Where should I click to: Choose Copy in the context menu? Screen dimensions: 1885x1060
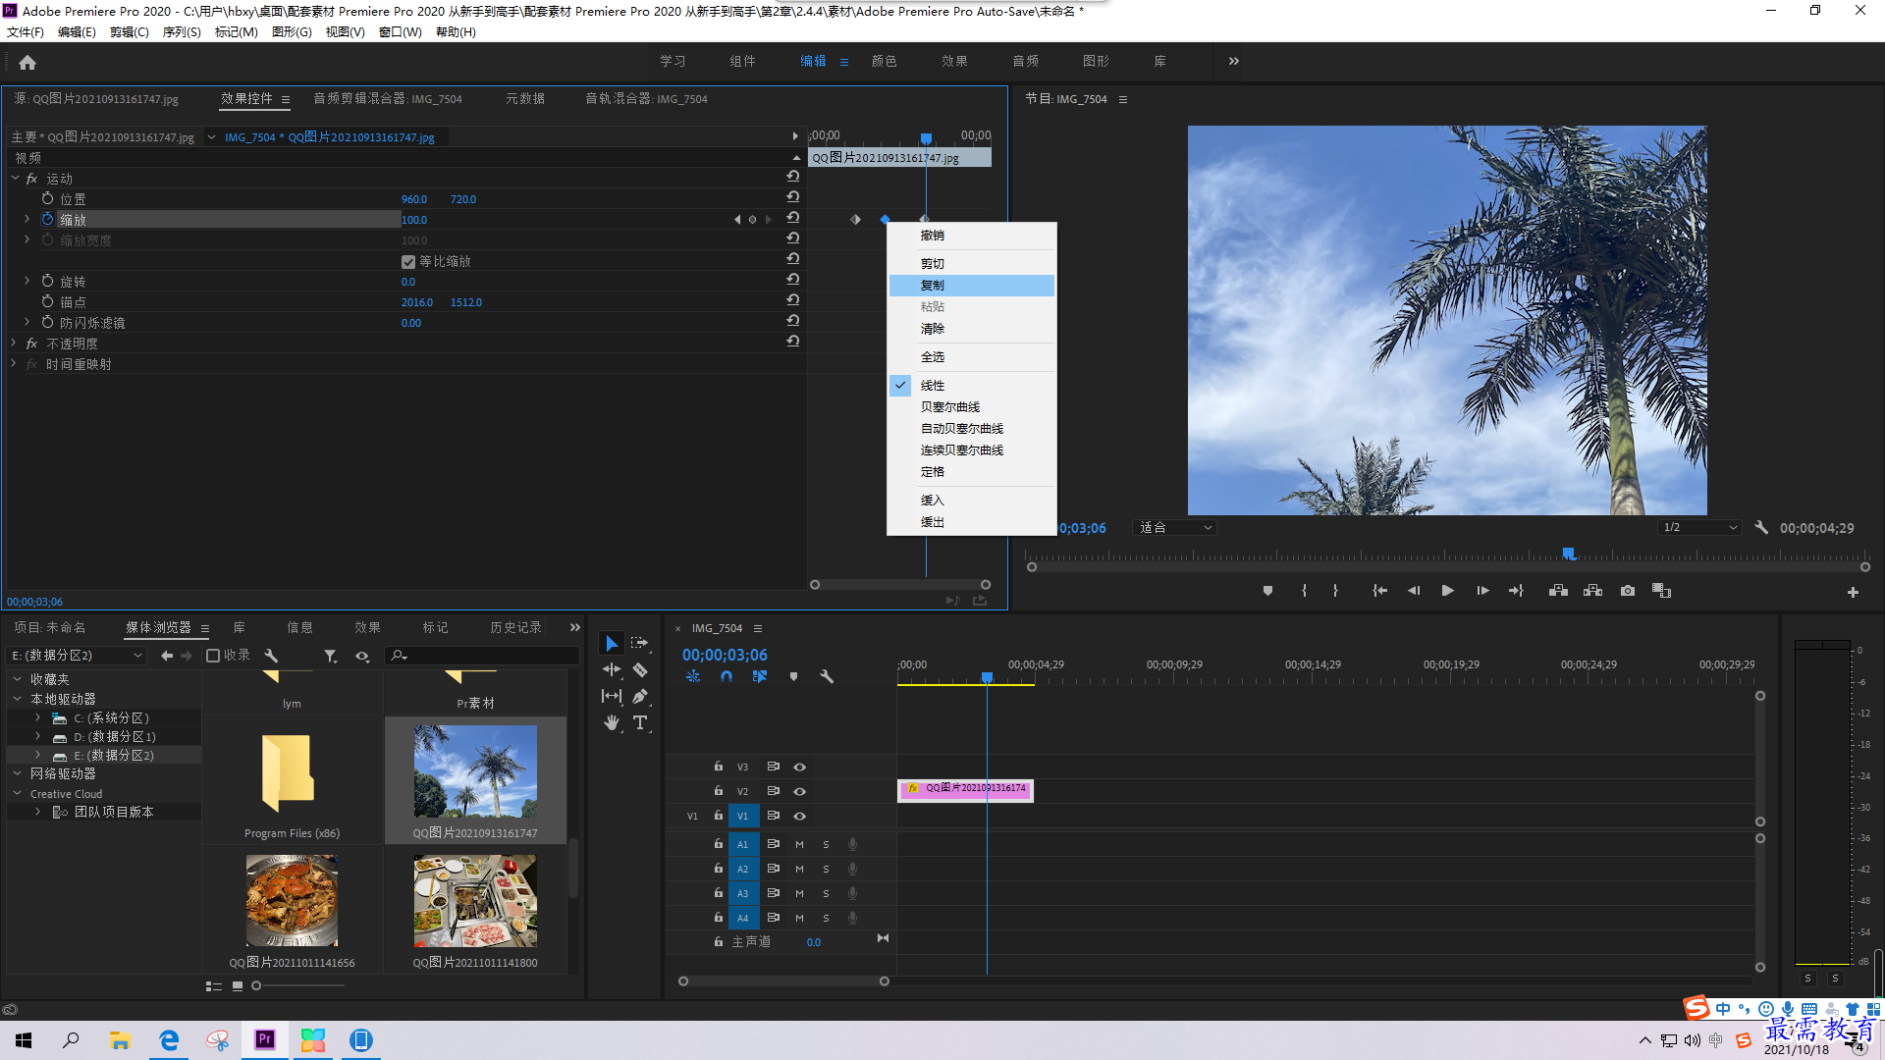(x=972, y=285)
